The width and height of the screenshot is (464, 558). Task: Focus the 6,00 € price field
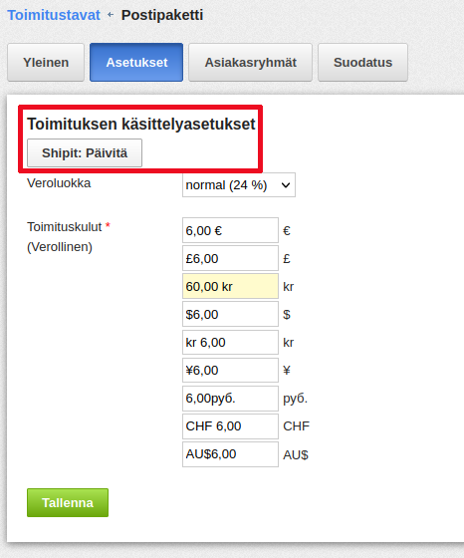[230, 230]
